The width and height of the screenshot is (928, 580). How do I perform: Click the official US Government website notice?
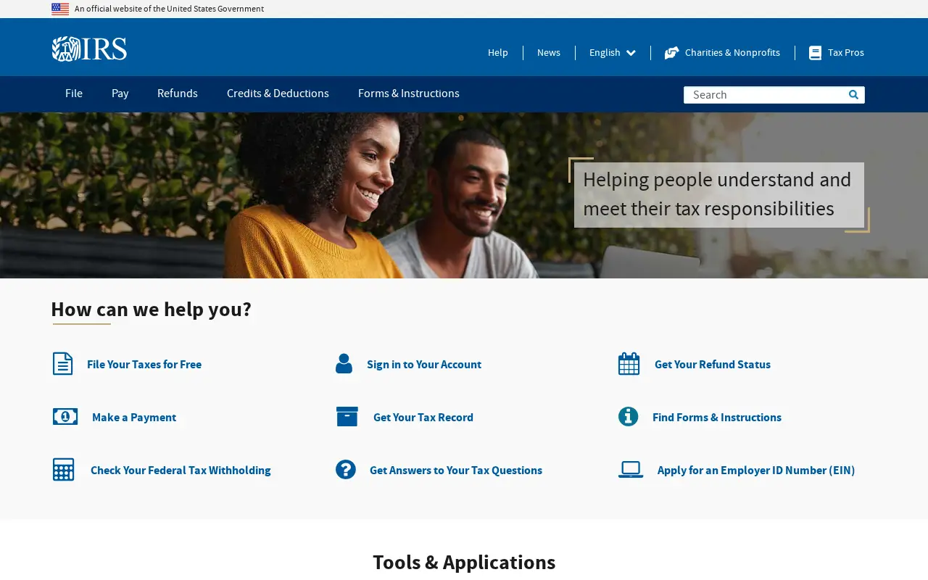coord(169,9)
